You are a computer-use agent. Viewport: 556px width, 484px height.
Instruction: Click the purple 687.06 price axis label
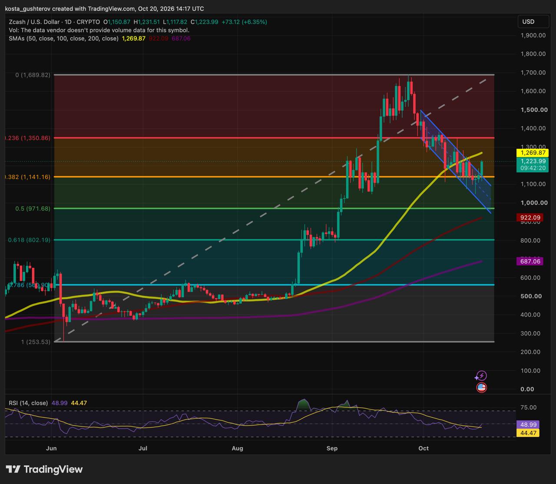(530, 261)
